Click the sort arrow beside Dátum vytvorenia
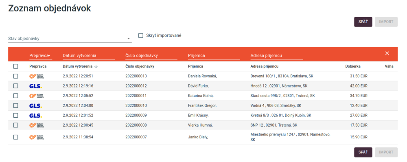This screenshot has width=407, height=162. [x=96, y=66]
